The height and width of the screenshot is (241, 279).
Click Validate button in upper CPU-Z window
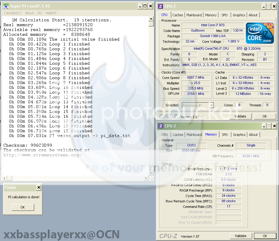pyautogui.click(x=241, y=116)
